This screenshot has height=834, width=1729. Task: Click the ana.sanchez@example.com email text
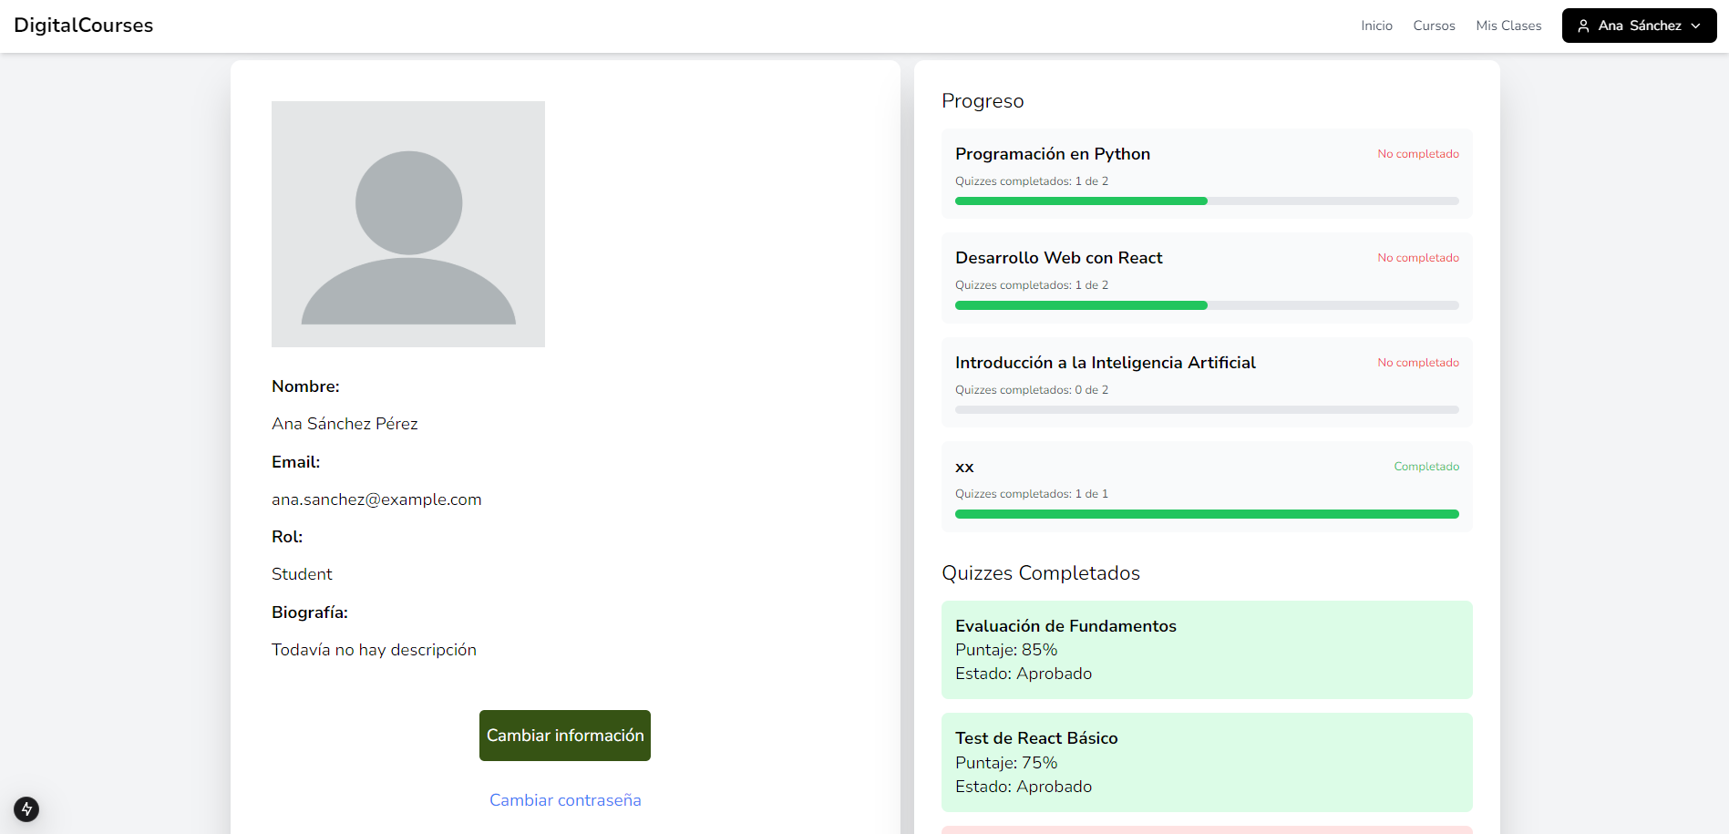point(376,499)
